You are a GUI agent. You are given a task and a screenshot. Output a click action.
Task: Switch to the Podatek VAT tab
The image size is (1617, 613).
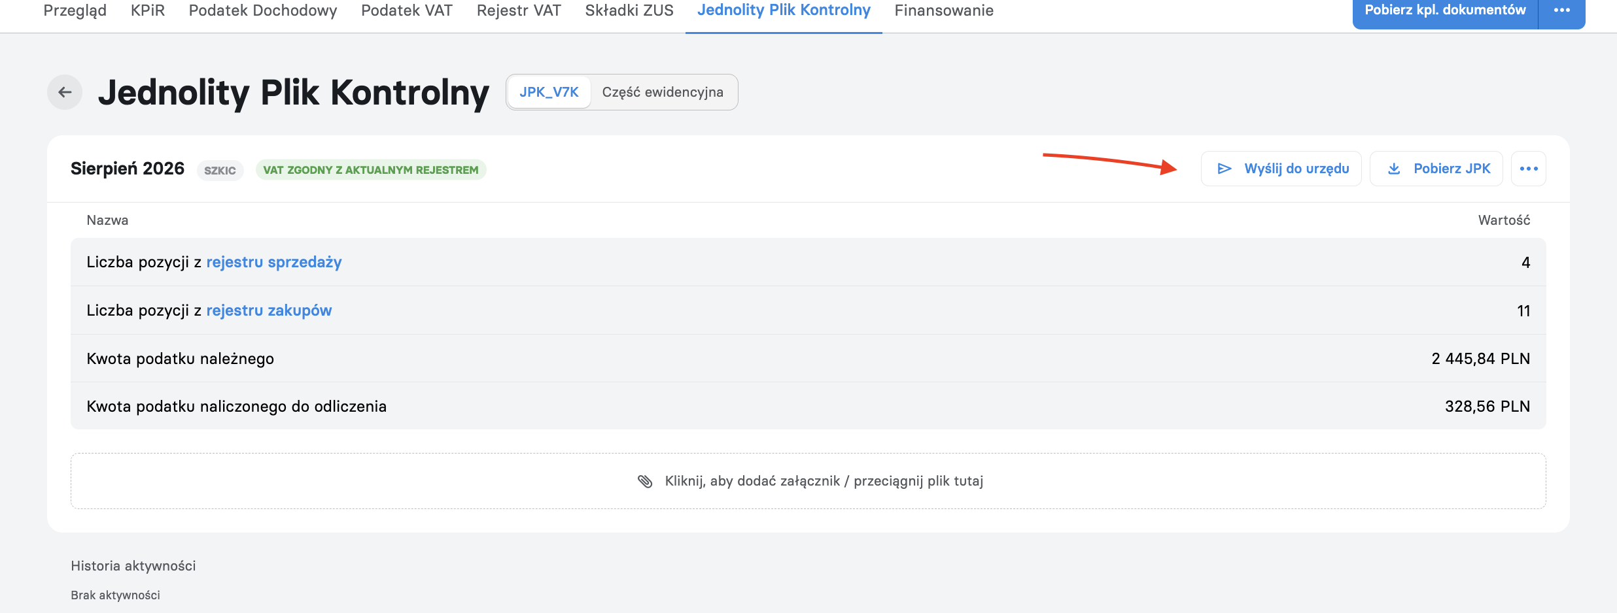tap(407, 10)
